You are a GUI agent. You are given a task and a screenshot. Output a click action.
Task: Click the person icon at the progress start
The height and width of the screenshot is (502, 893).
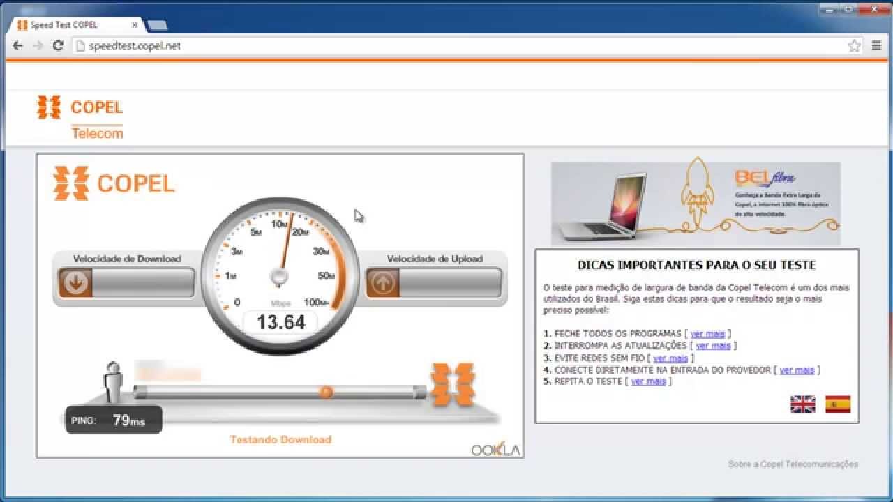pos(113,382)
